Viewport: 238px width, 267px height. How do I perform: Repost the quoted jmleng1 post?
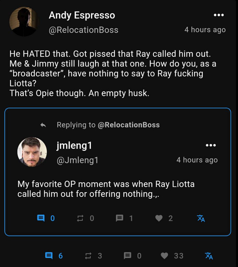[80, 218]
